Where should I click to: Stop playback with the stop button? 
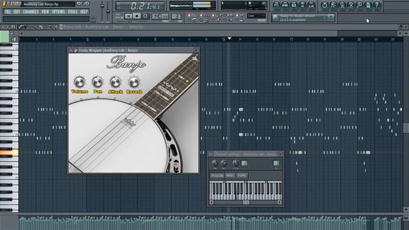tap(137, 16)
